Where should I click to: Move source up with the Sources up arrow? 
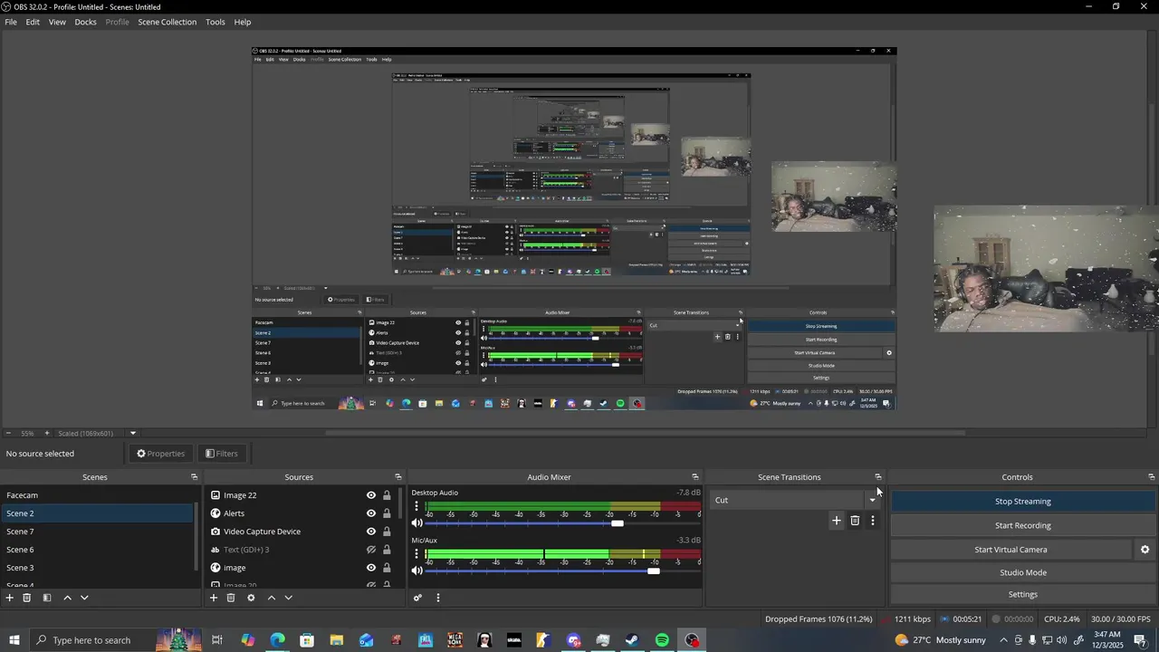click(x=271, y=598)
